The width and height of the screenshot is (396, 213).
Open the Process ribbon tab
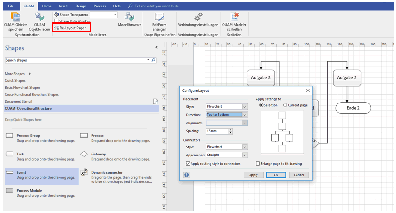click(x=99, y=6)
